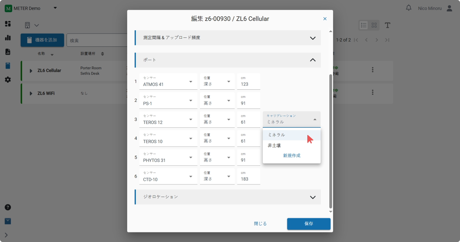Open the devices icon in sidebar
This screenshot has height=242, width=460.
[8, 66]
